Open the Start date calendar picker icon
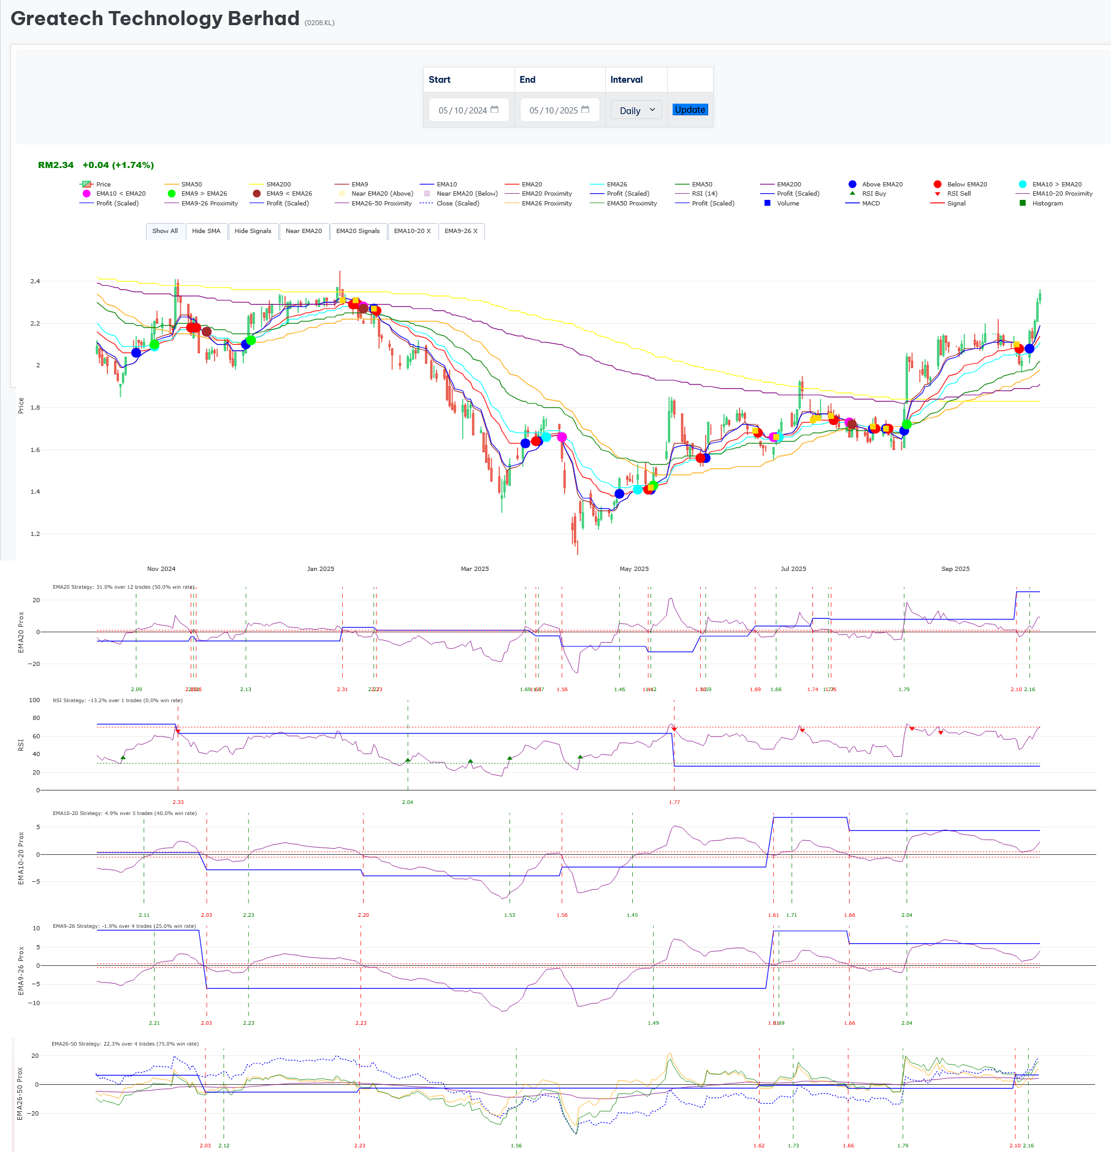1111x1175 pixels. tap(494, 109)
